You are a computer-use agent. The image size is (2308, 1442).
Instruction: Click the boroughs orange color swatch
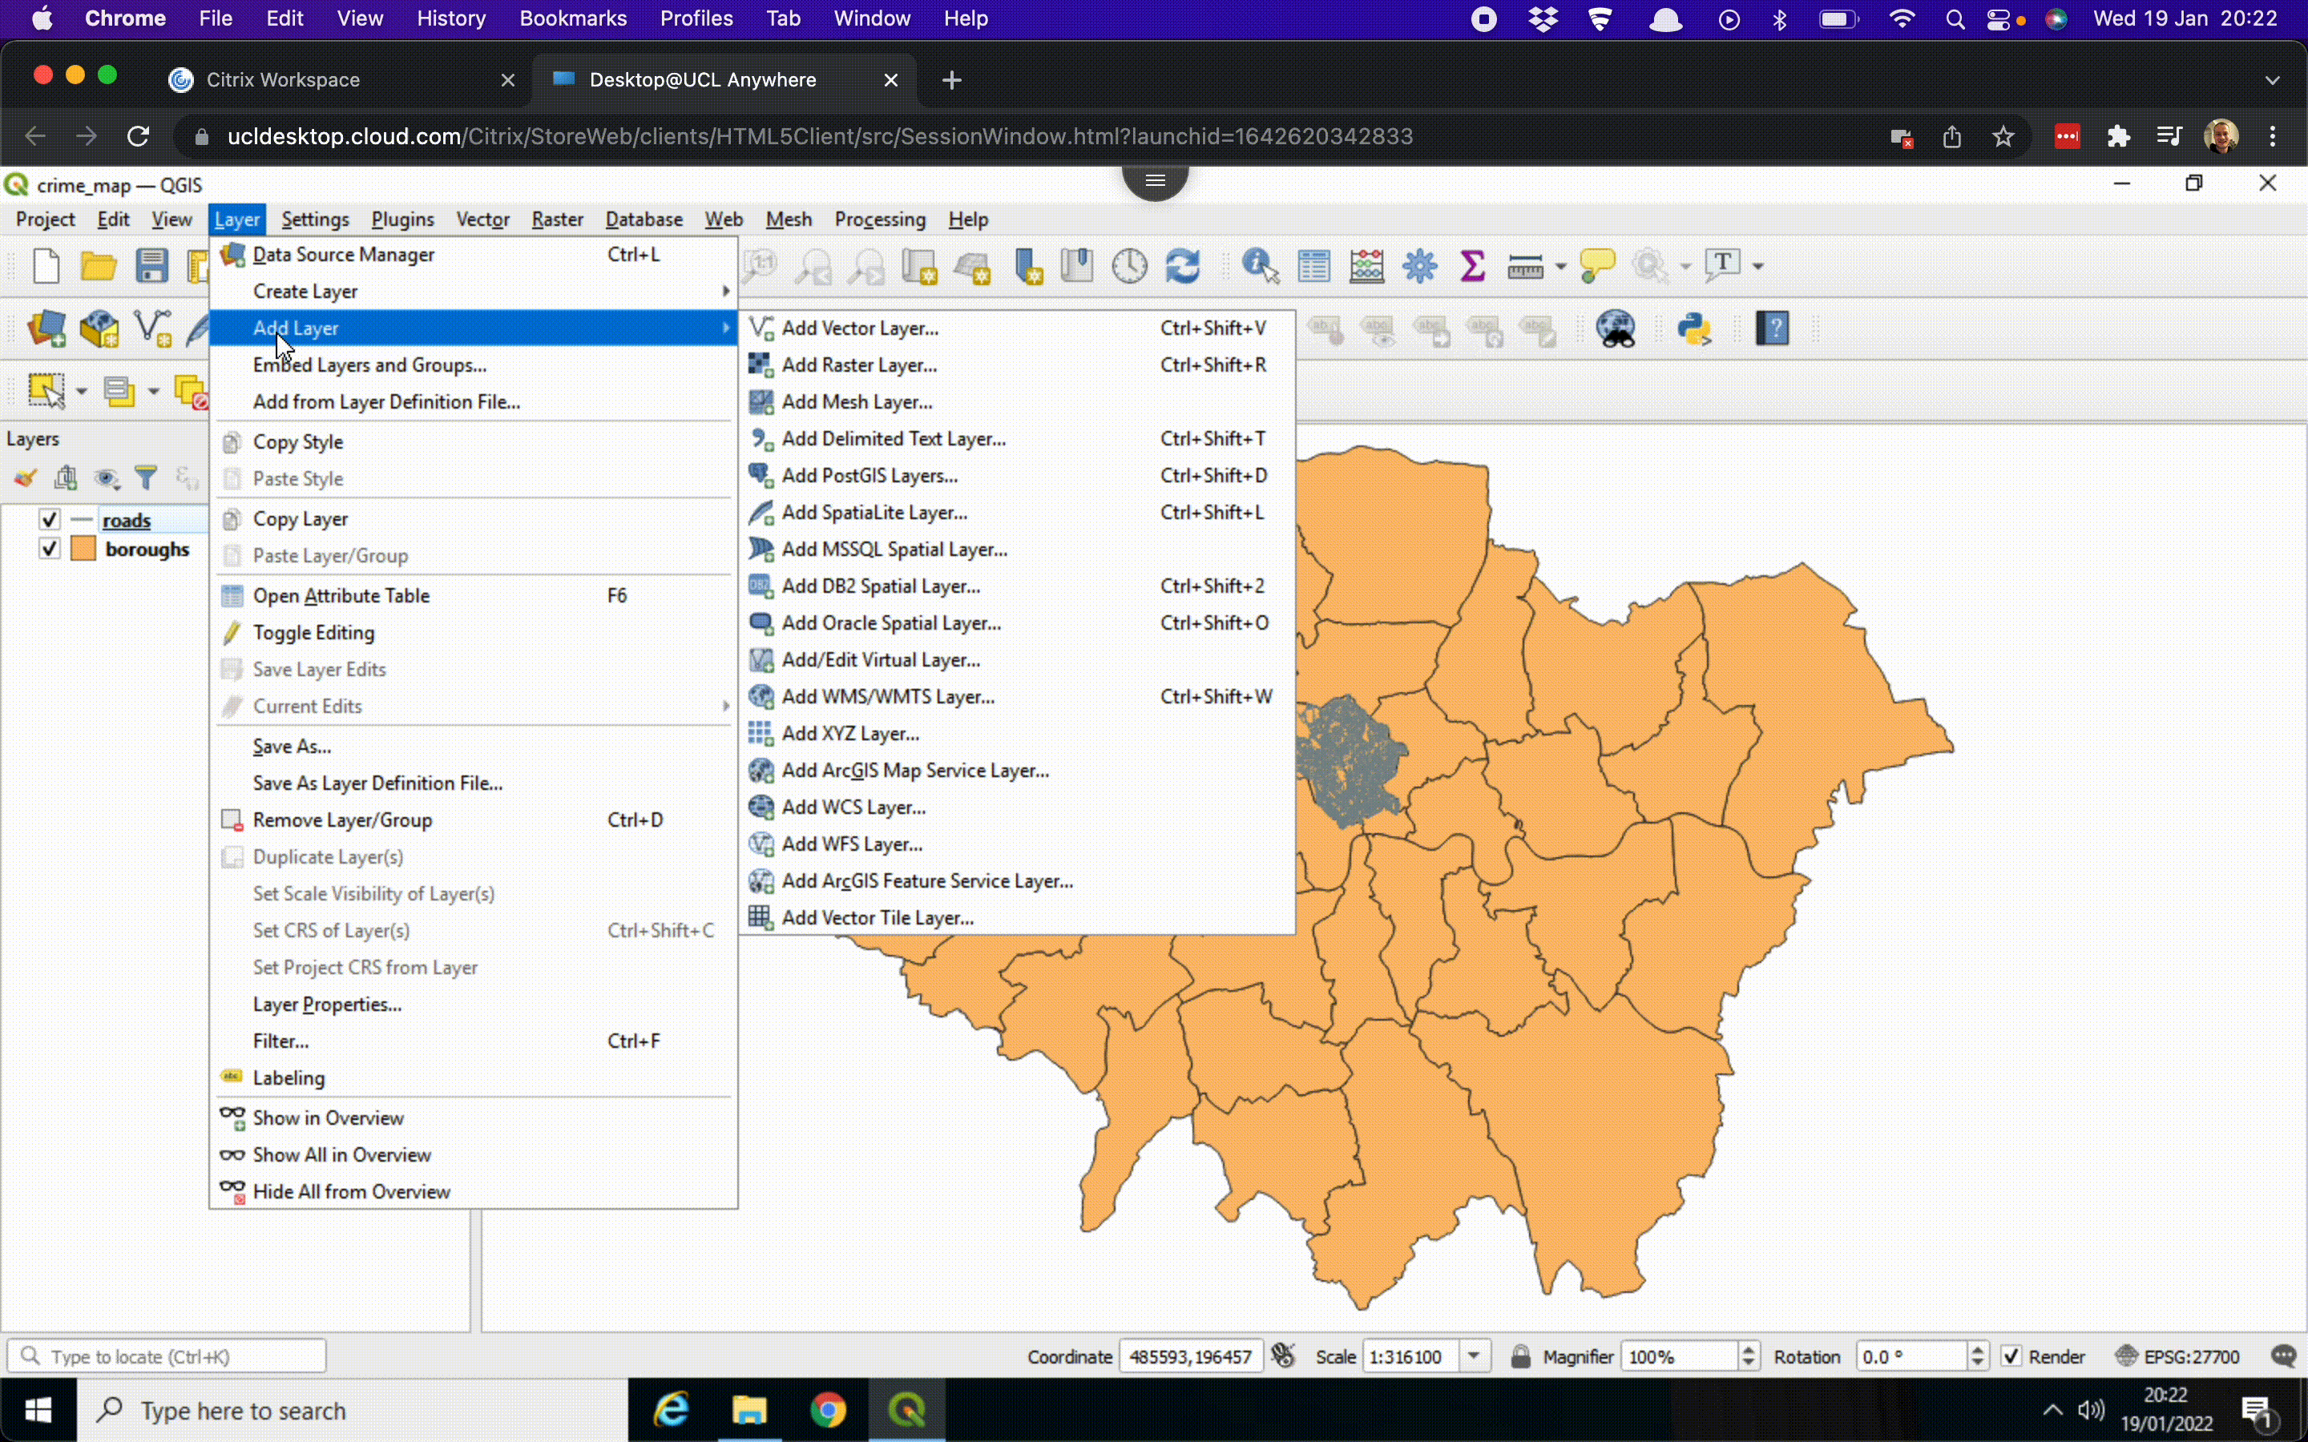(x=85, y=549)
